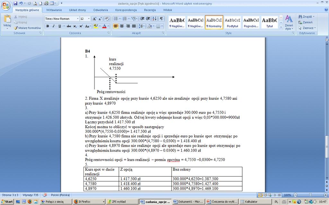Open the Zaznacz select dropdown

click(x=307, y=28)
